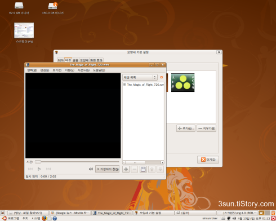Switch to Google Mozilla Firefox taskbar item
The width and height of the screenshot is (276, 221).
tap(70, 213)
